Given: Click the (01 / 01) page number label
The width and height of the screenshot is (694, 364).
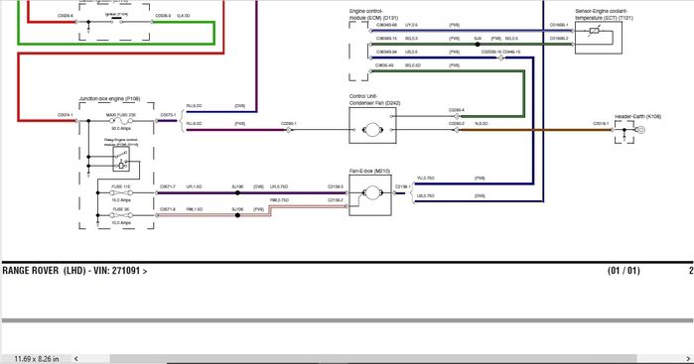Looking at the screenshot, I should click(x=624, y=271).
